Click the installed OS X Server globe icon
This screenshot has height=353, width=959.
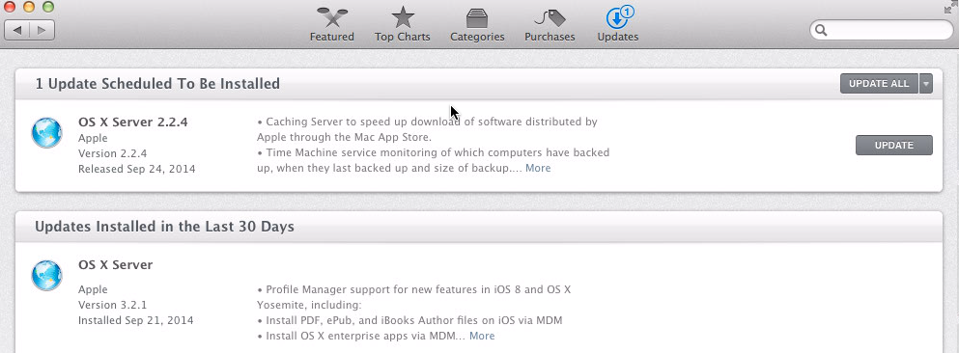pyautogui.click(x=47, y=276)
